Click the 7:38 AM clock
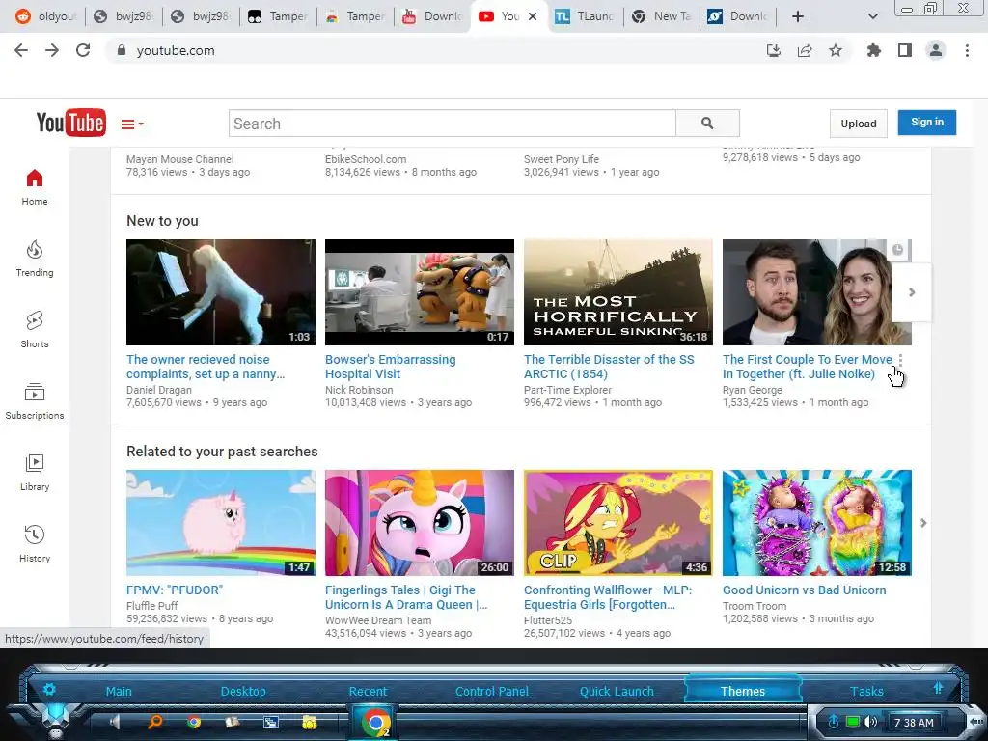Viewport: 988px width, 741px height. (x=915, y=723)
